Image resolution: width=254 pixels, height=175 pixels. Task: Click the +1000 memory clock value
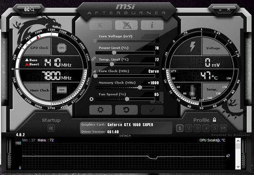pos(153,83)
